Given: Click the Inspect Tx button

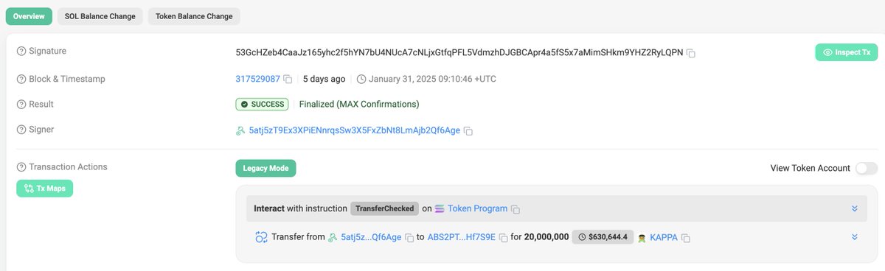Looking at the screenshot, I should coord(847,53).
